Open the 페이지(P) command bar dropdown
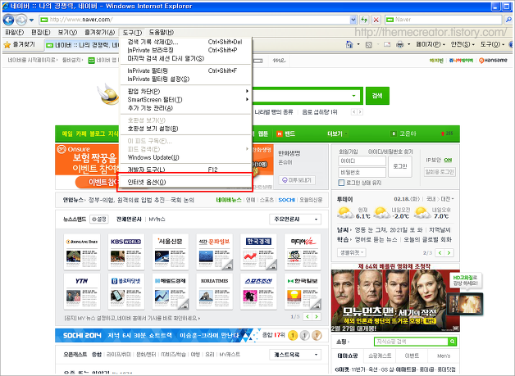The height and width of the screenshot is (376, 515). coord(431,44)
